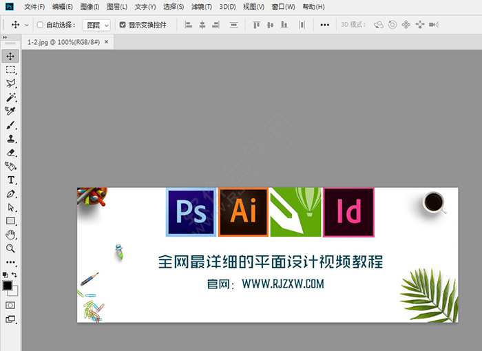This screenshot has width=482, height=351.
Task: Open the 滤镜(T) menu
Action: 202,7
